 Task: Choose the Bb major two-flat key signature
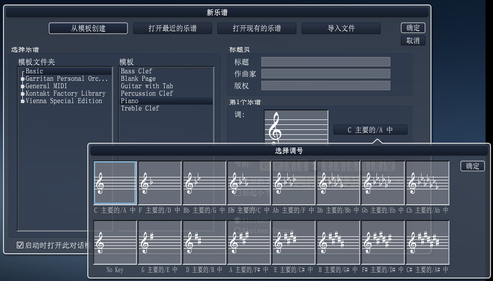pyautogui.click(x=204, y=183)
